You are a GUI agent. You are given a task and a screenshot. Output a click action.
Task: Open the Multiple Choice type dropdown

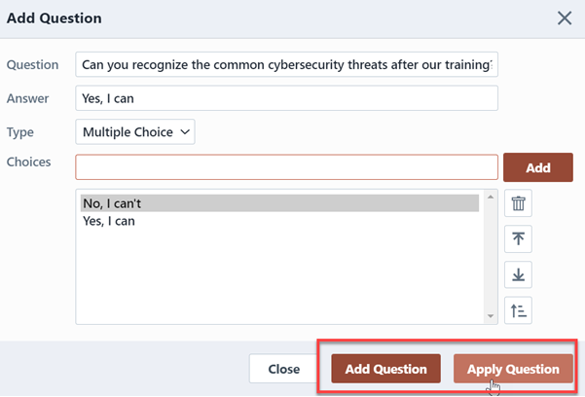click(x=135, y=131)
